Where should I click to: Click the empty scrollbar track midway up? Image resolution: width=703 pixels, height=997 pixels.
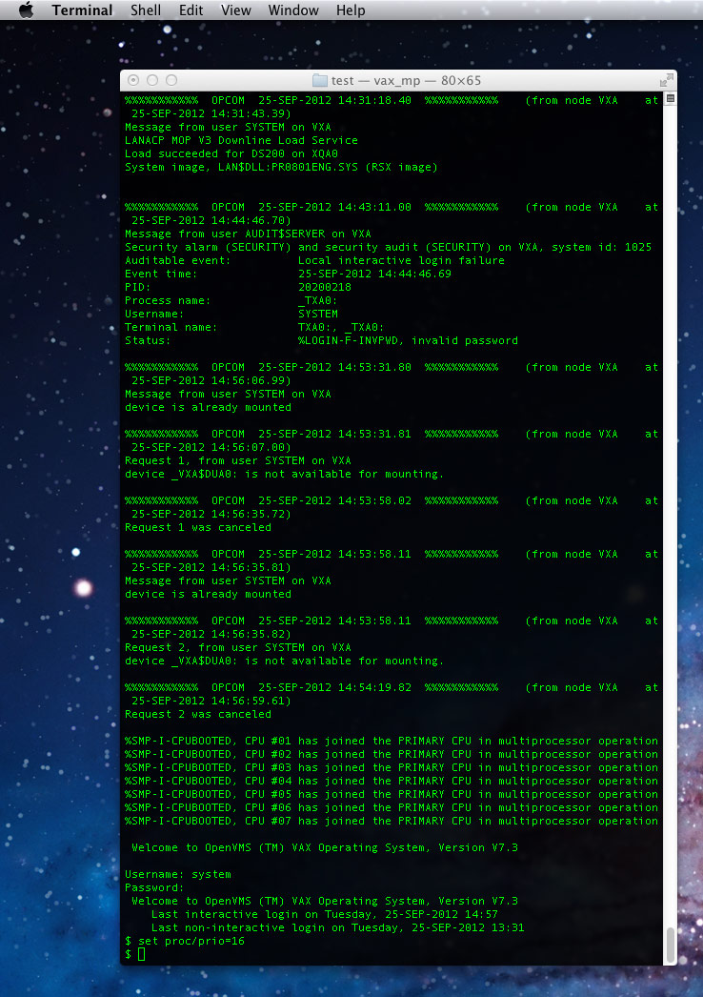click(671, 524)
